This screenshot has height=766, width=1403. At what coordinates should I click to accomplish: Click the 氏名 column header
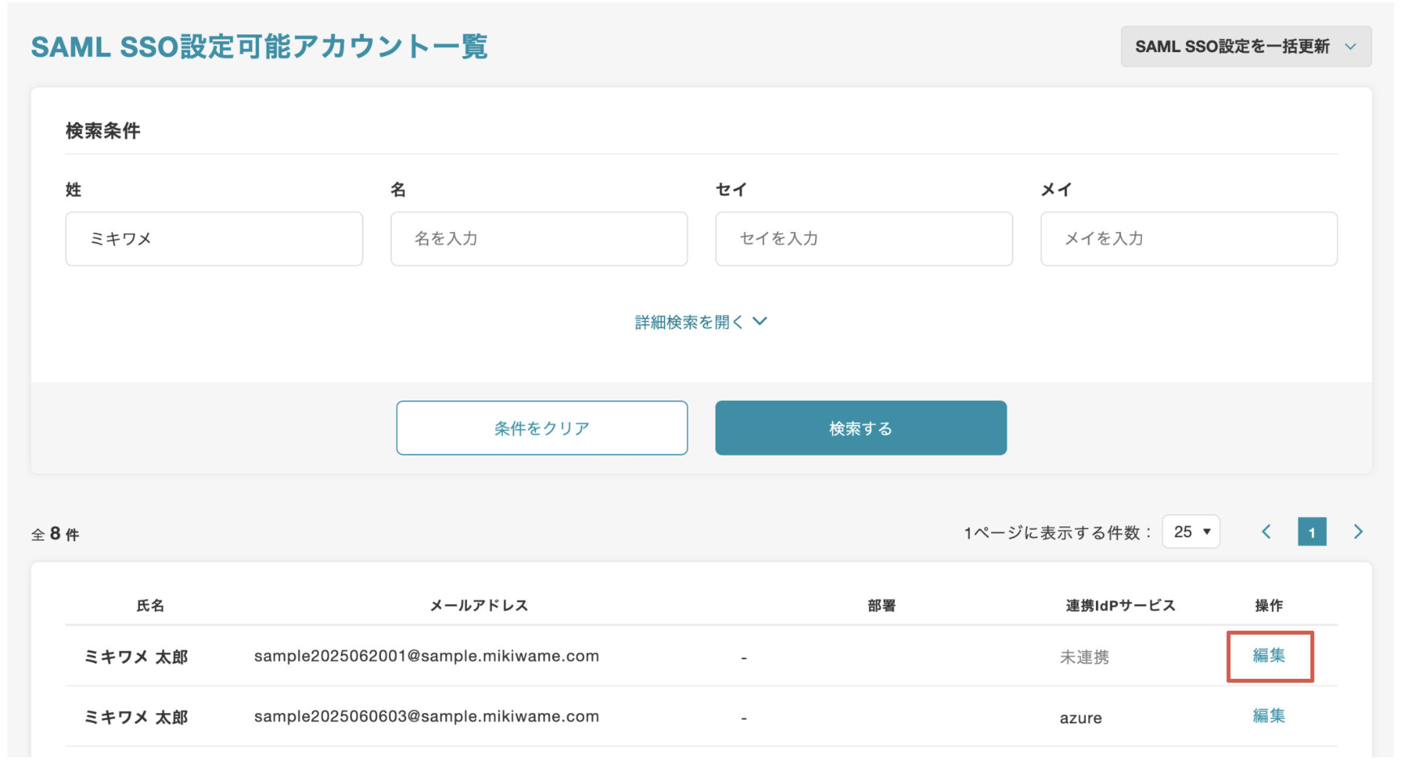coord(150,605)
